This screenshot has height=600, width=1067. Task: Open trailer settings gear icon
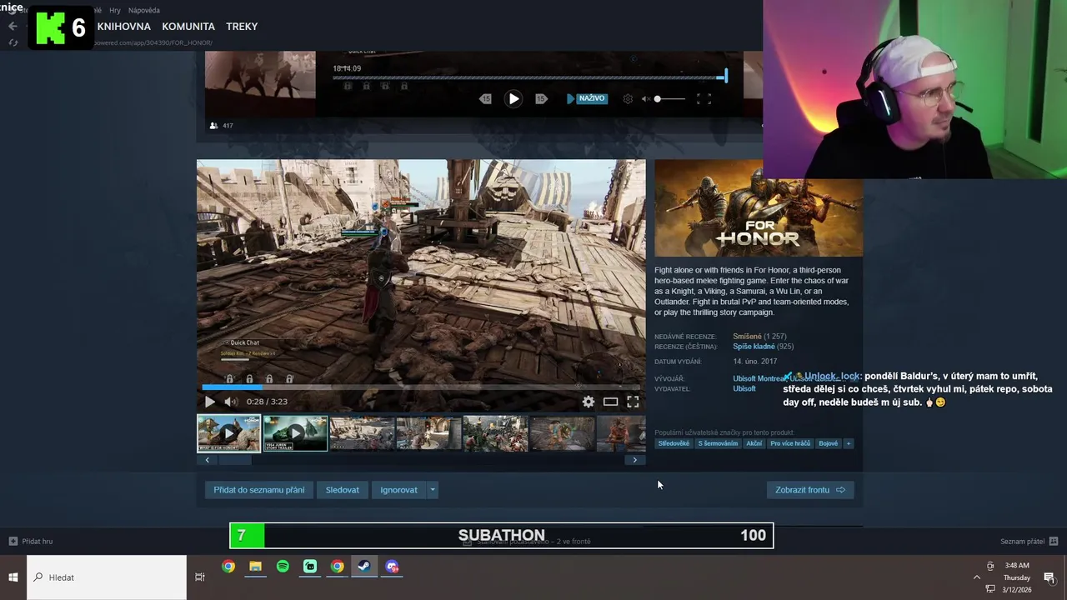[589, 402]
